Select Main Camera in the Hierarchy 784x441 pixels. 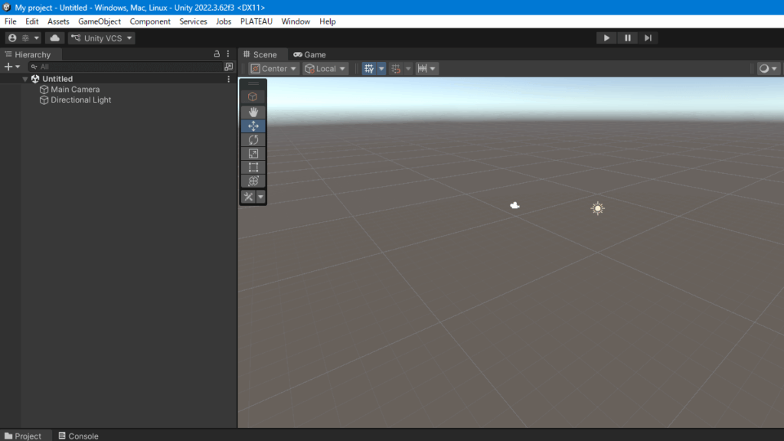tap(75, 90)
